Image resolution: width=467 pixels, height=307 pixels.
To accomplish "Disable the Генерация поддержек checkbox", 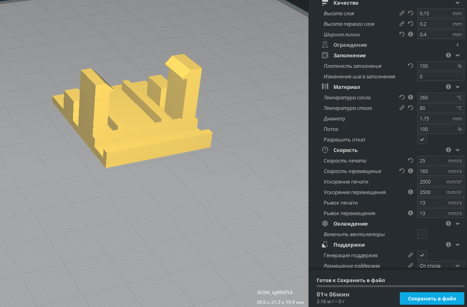I will click(422, 255).
